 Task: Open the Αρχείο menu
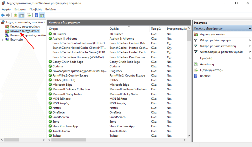pos(6,9)
